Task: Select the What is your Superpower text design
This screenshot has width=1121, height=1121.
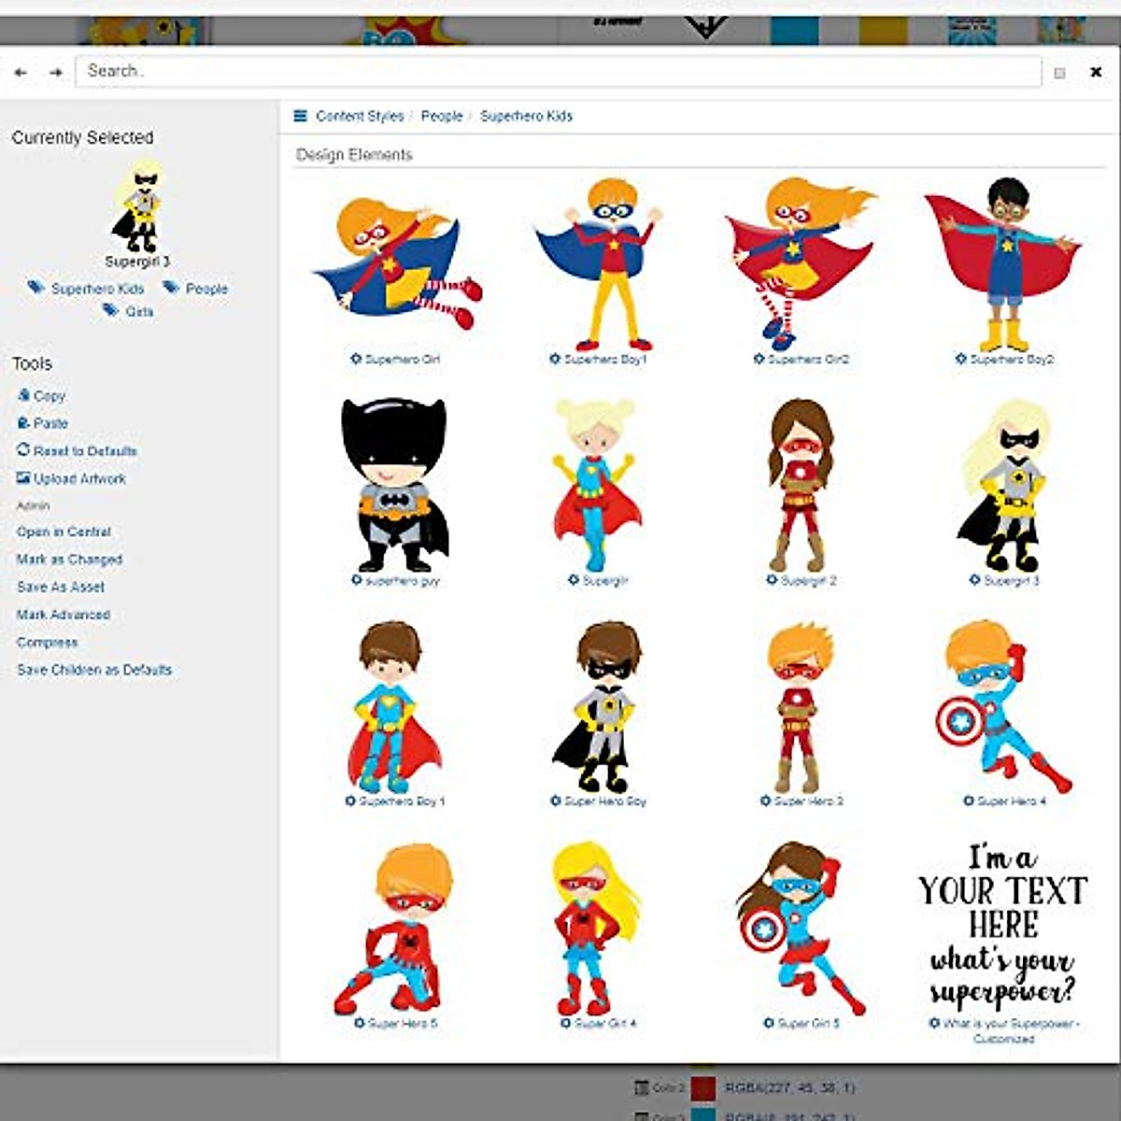Action: (x=1003, y=927)
